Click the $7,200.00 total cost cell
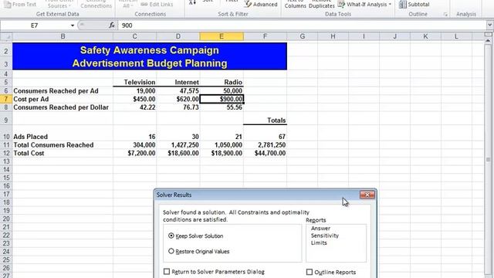Image resolution: width=494 pixels, height=278 pixels. (135, 153)
